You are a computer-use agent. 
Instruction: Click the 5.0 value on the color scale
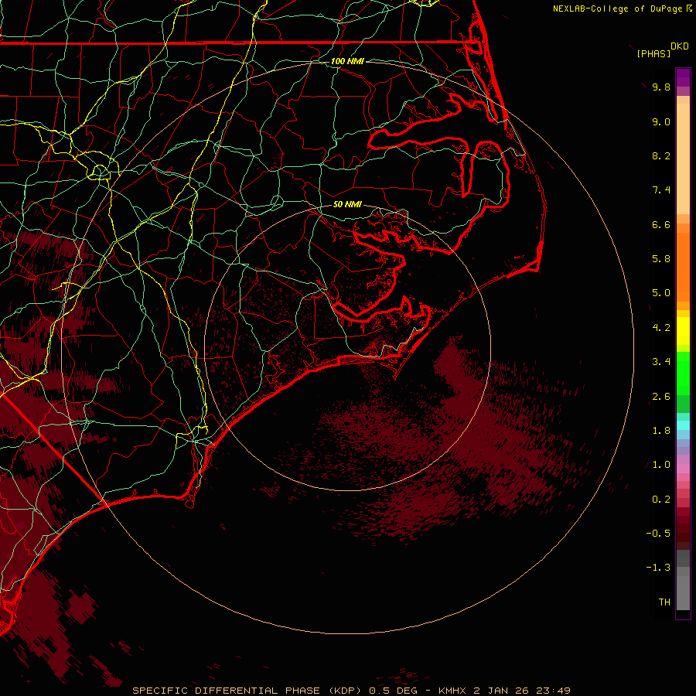[661, 293]
